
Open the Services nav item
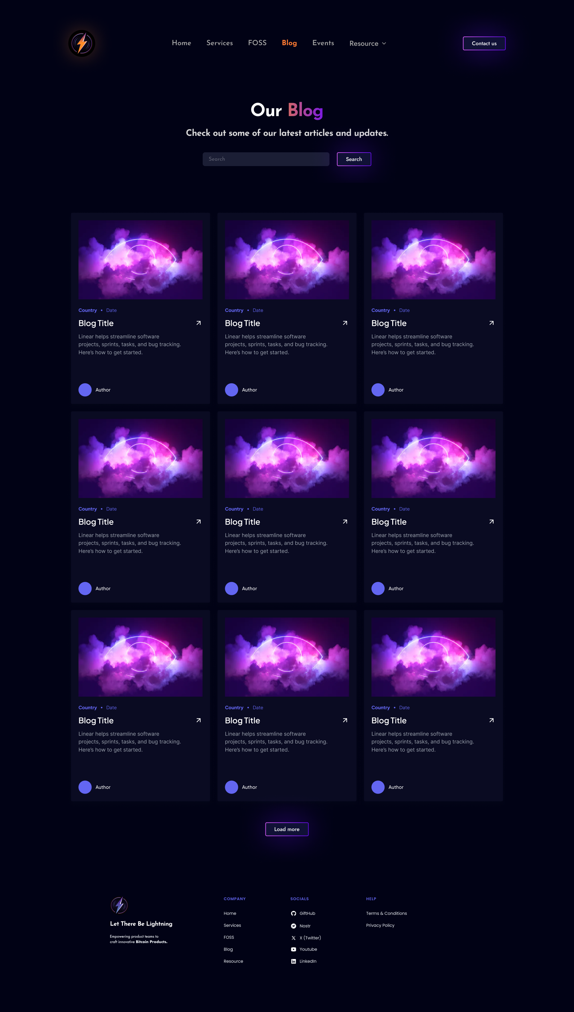pos(220,43)
